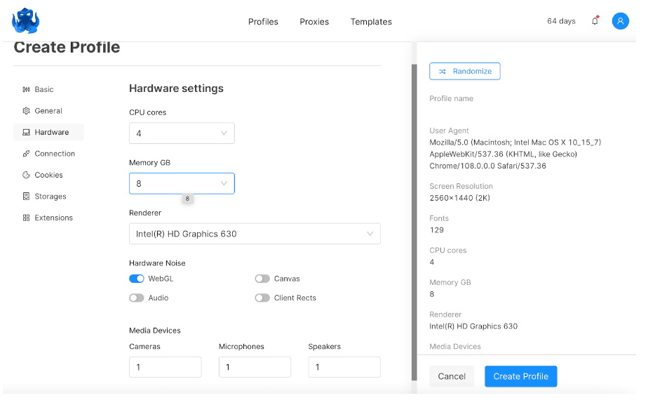Switch to the Proxies tab

pyautogui.click(x=314, y=22)
